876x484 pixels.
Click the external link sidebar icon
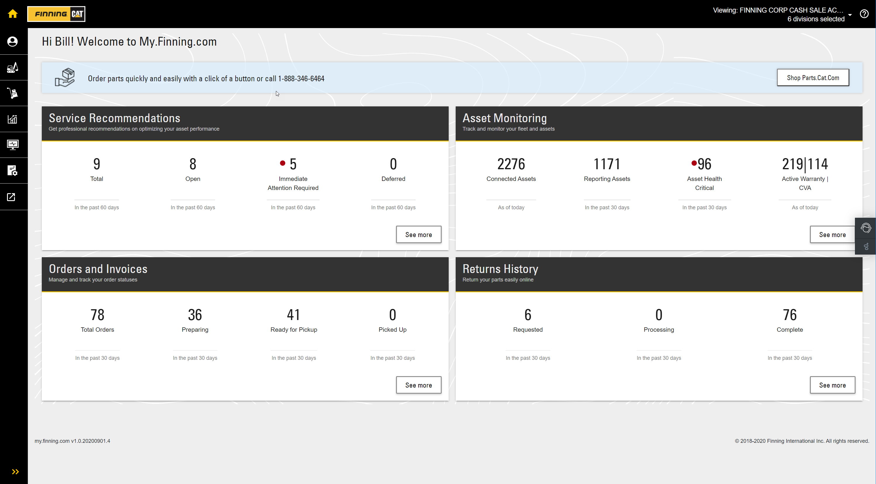point(11,197)
